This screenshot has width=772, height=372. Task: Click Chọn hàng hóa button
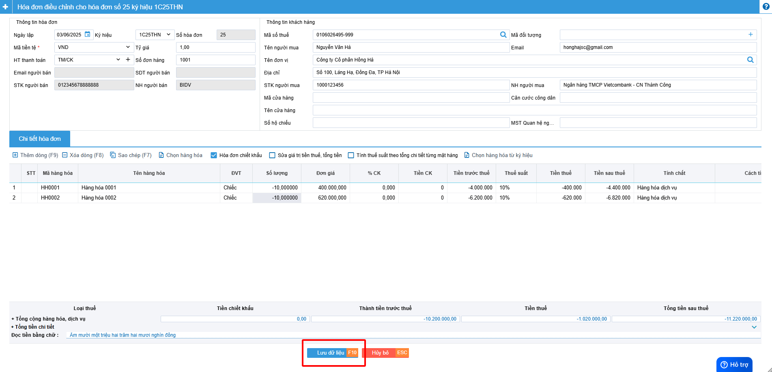[x=180, y=155]
